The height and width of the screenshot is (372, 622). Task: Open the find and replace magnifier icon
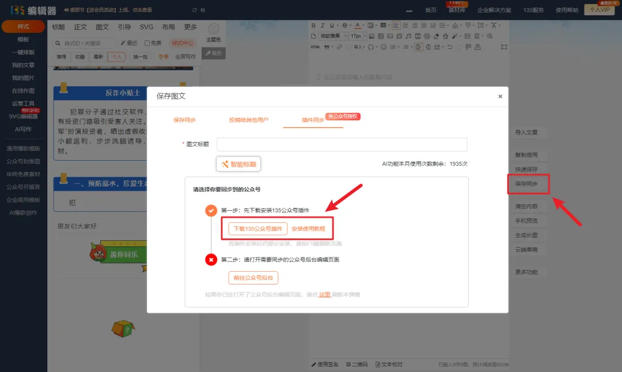490,36
